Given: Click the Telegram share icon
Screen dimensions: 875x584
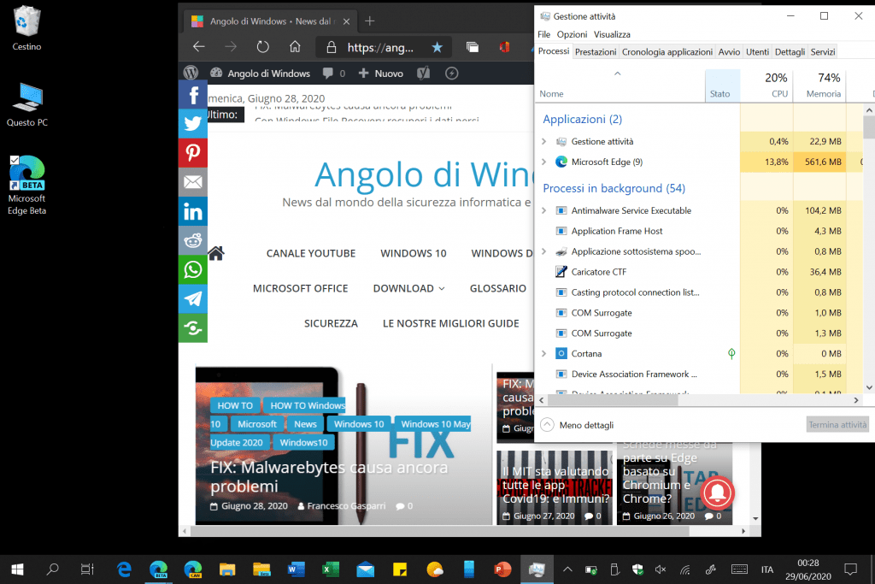Looking at the screenshot, I should coord(193,298).
